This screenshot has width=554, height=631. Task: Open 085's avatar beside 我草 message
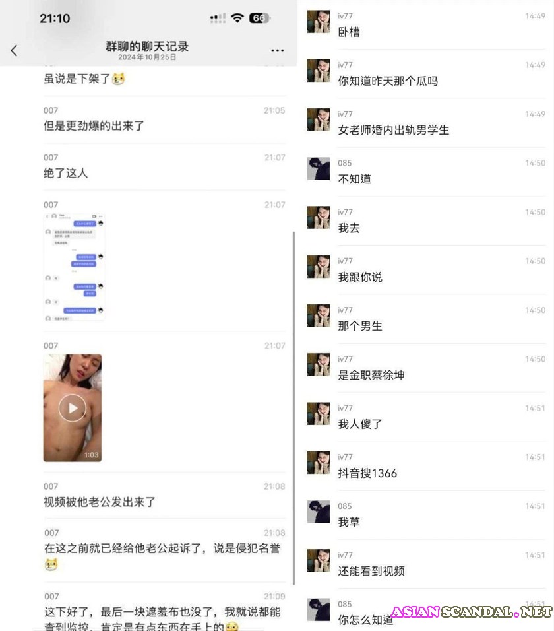(319, 512)
